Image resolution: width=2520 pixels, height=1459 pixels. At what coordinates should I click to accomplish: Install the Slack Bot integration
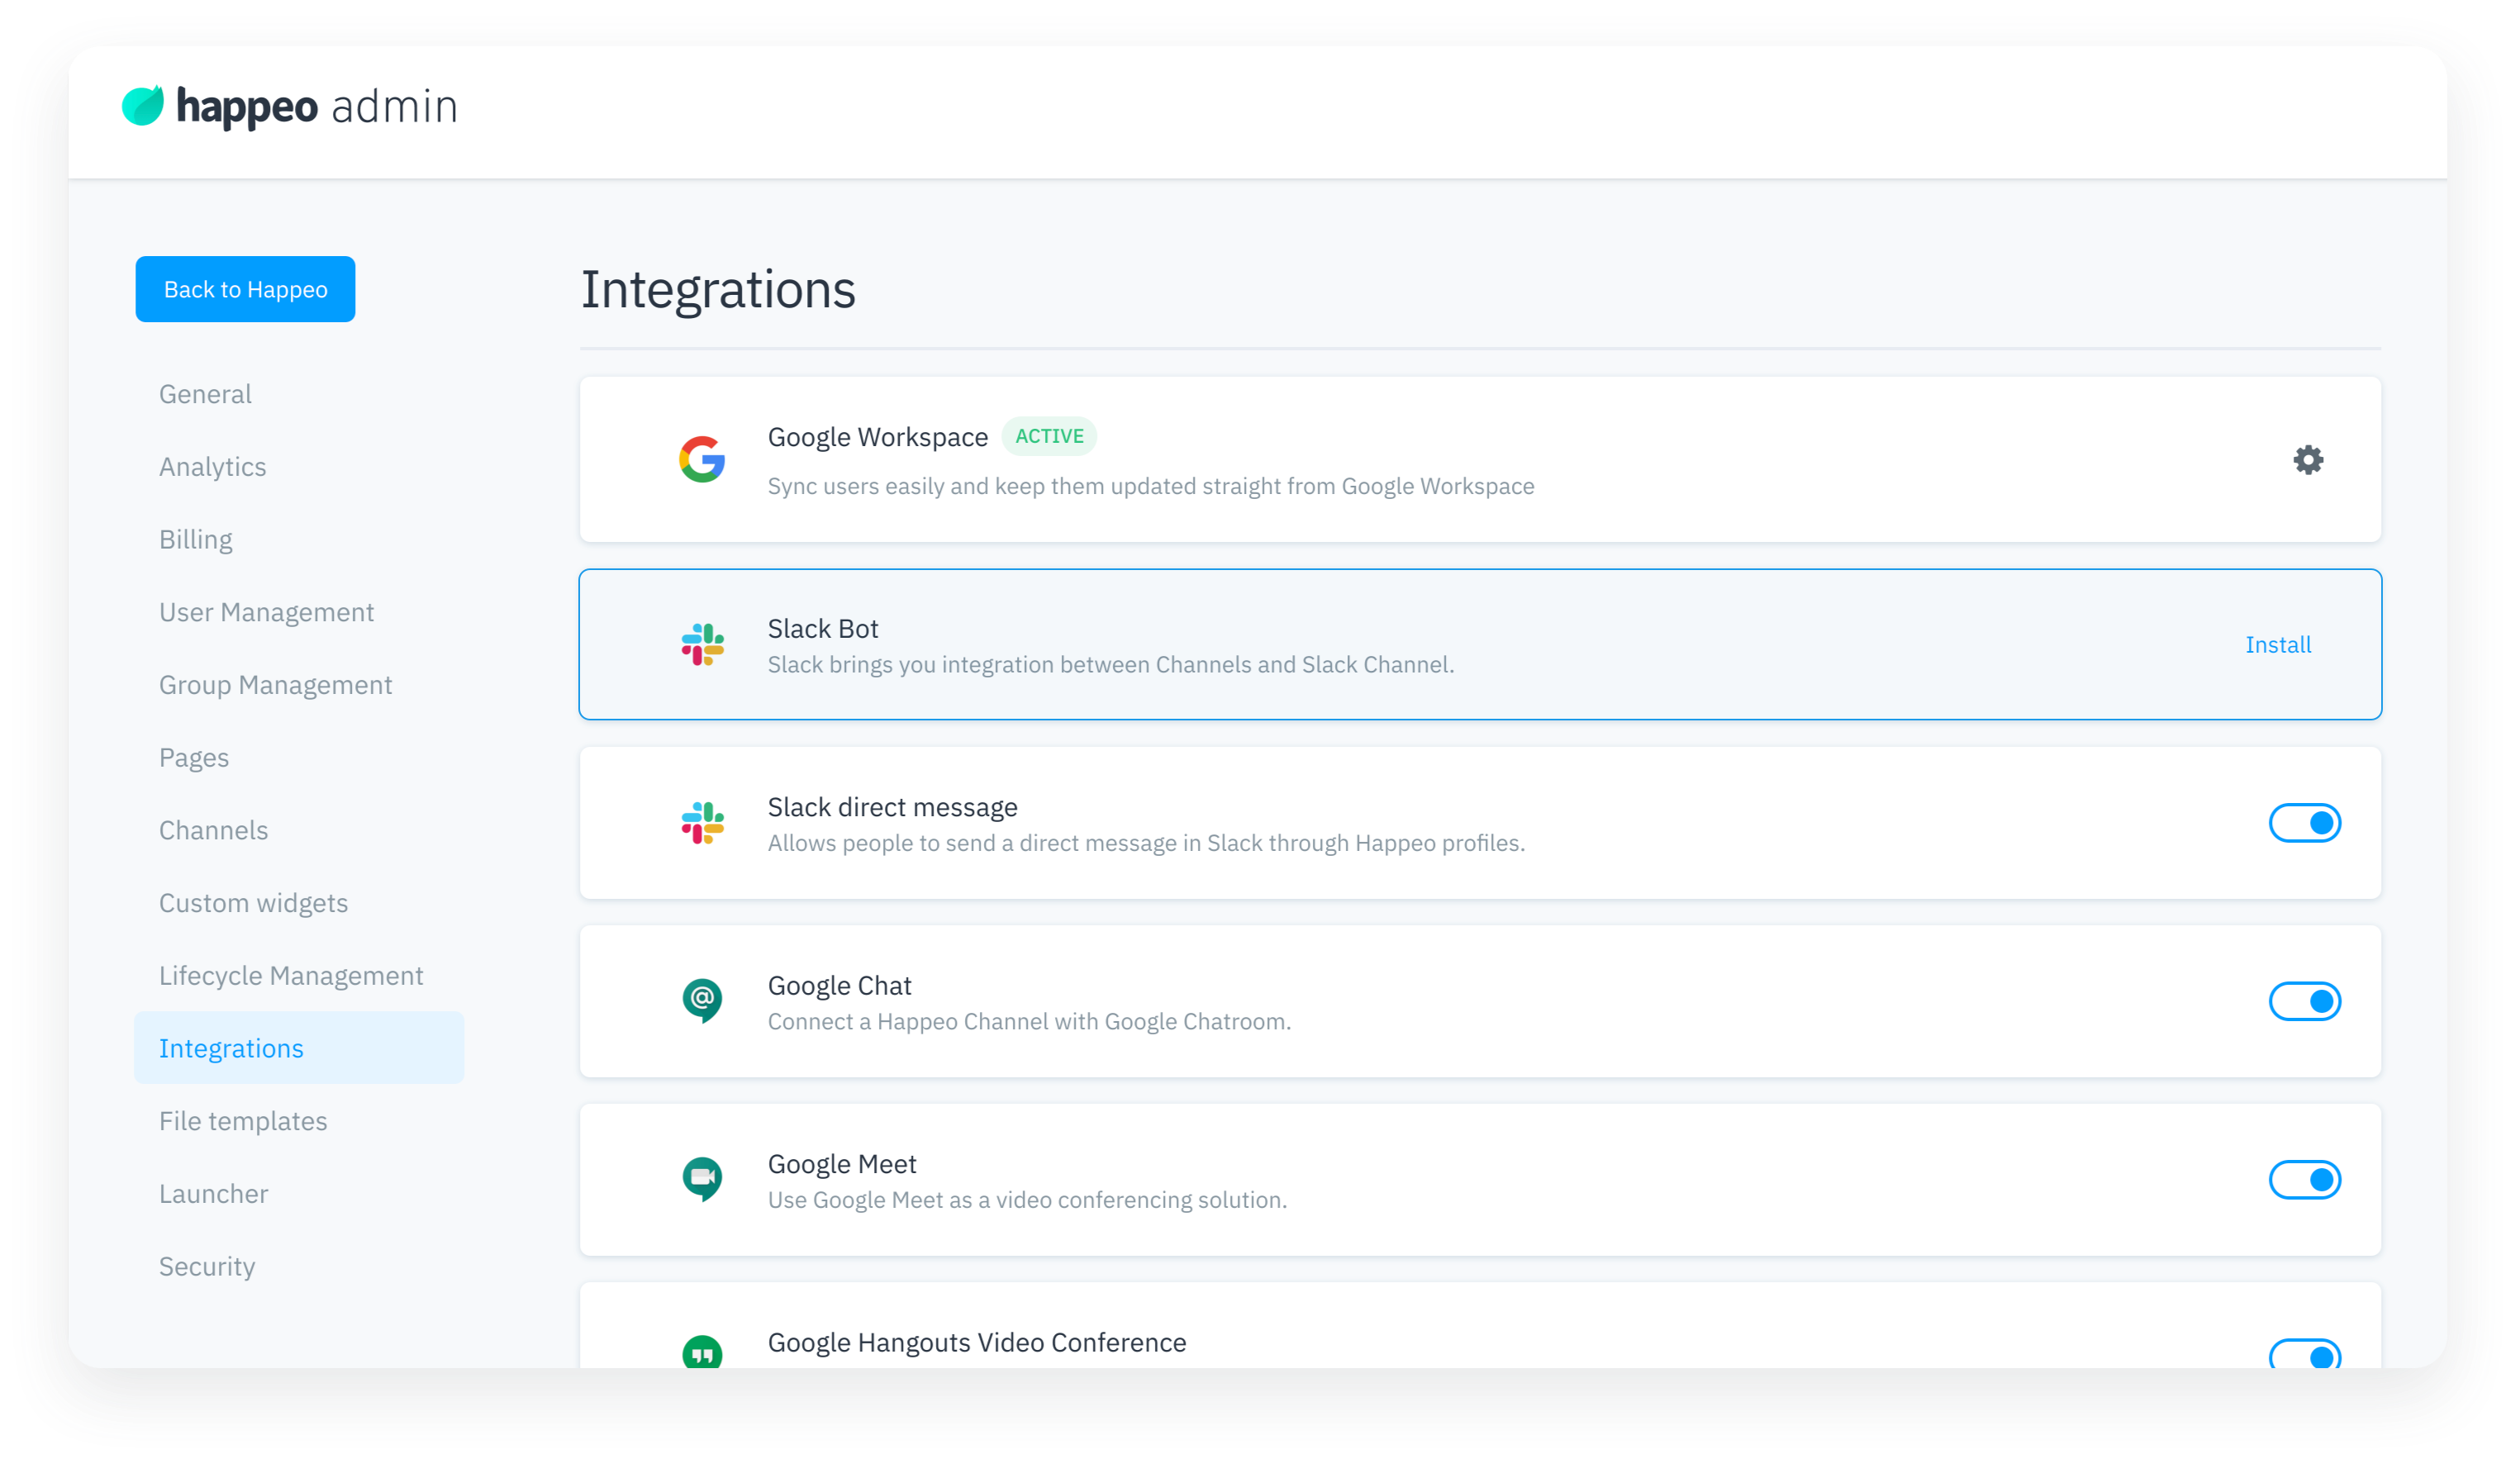click(x=2277, y=645)
